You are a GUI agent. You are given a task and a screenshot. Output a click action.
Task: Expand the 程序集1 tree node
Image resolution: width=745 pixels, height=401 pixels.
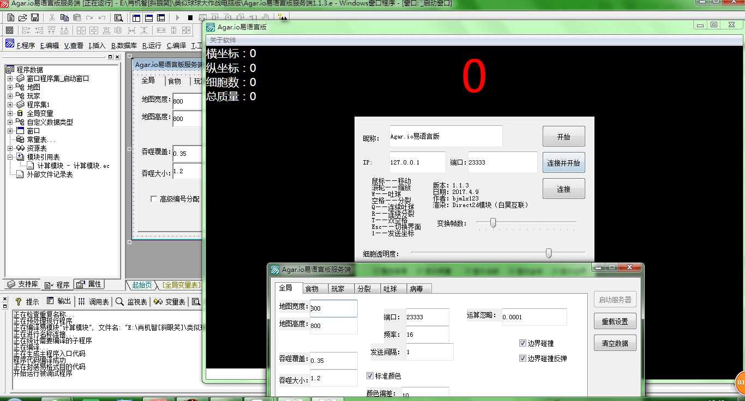10,105
